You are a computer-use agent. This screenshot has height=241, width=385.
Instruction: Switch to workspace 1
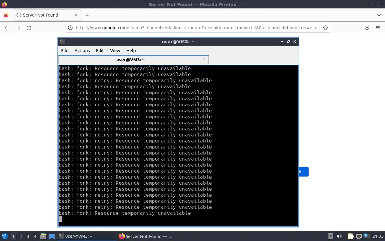point(13,236)
